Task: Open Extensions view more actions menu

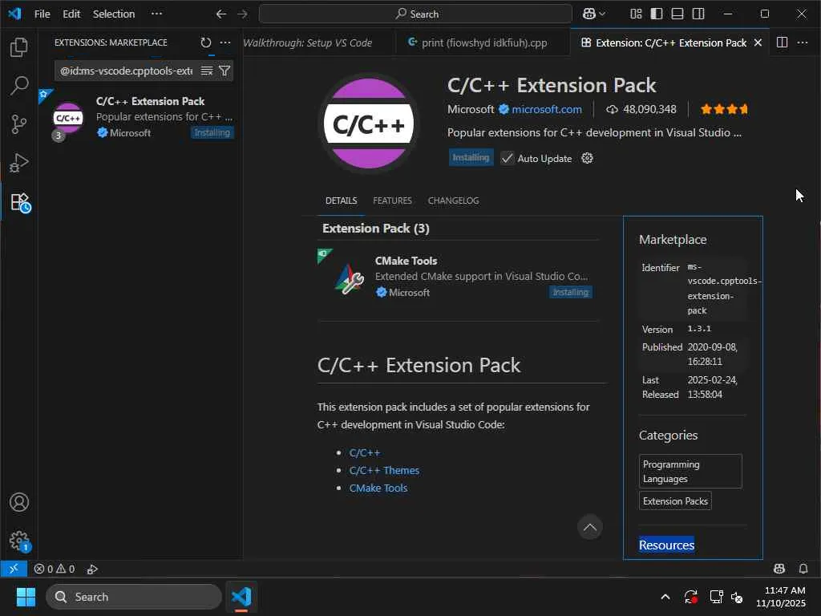Action: tap(225, 43)
